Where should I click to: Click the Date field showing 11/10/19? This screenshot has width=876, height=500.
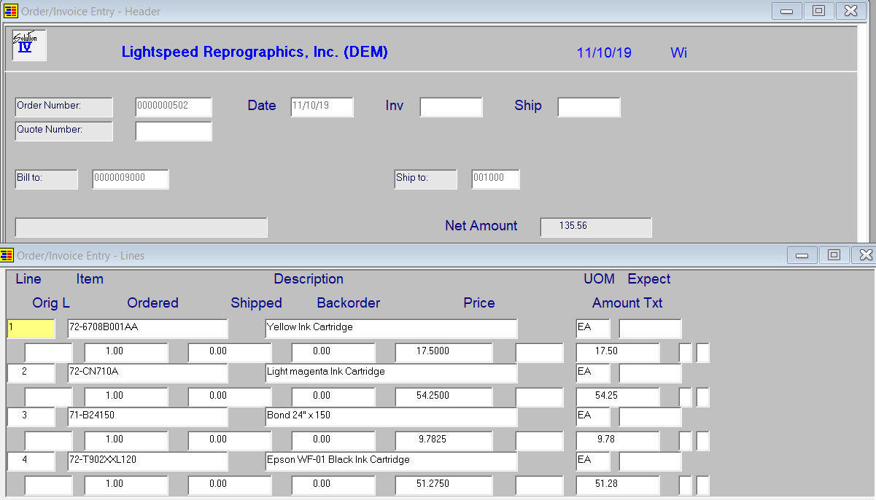point(322,106)
